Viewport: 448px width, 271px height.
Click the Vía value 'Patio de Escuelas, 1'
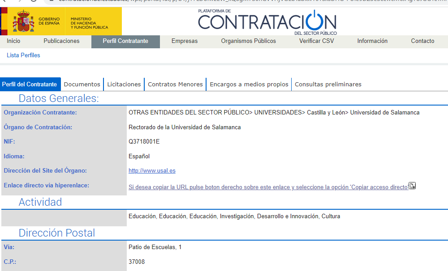click(x=155, y=247)
